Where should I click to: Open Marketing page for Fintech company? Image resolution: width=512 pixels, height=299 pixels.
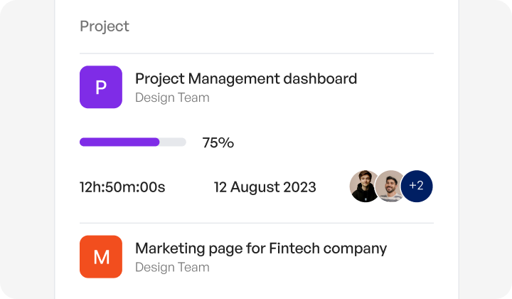261,248
